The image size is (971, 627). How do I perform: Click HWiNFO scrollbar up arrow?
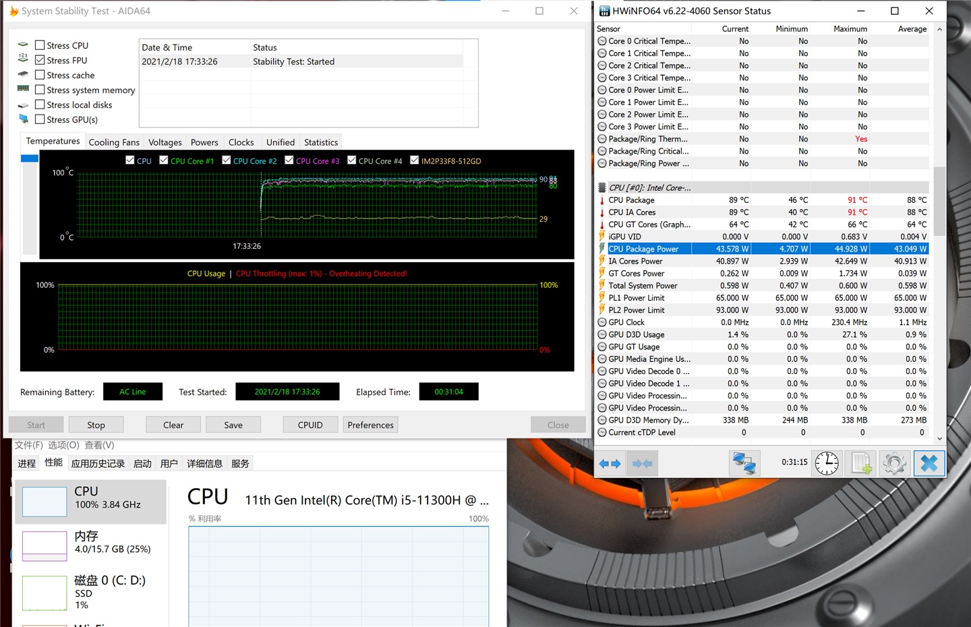[x=939, y=30]
